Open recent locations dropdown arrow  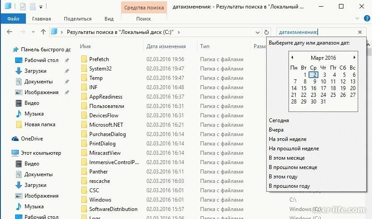tap(33, 32)
